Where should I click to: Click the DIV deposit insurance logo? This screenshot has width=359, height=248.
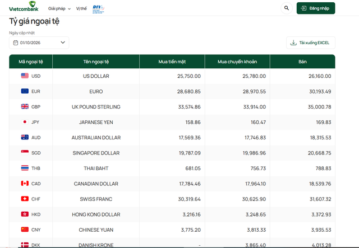tap(98, 9)
